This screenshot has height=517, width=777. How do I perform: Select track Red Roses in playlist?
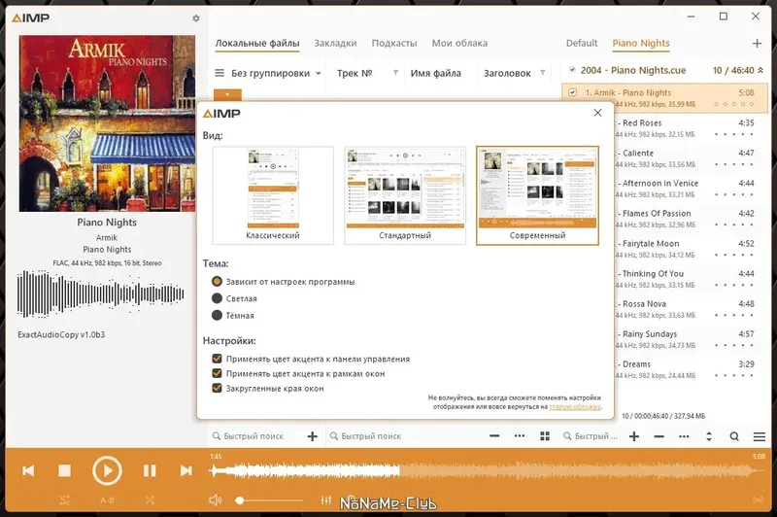coord(691,128)
